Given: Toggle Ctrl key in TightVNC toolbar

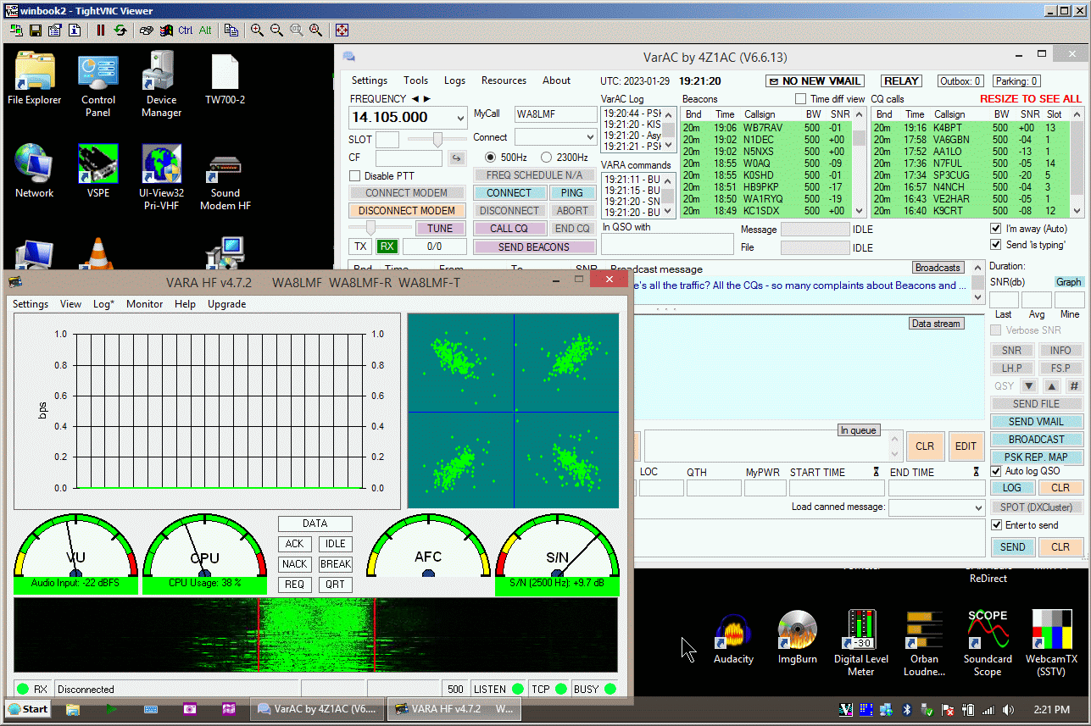Looking at the screenshot, I should (x=186, y=30).
